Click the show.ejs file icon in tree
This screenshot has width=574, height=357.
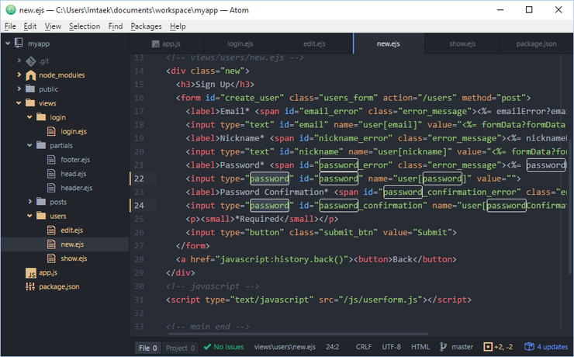(52, 258)
